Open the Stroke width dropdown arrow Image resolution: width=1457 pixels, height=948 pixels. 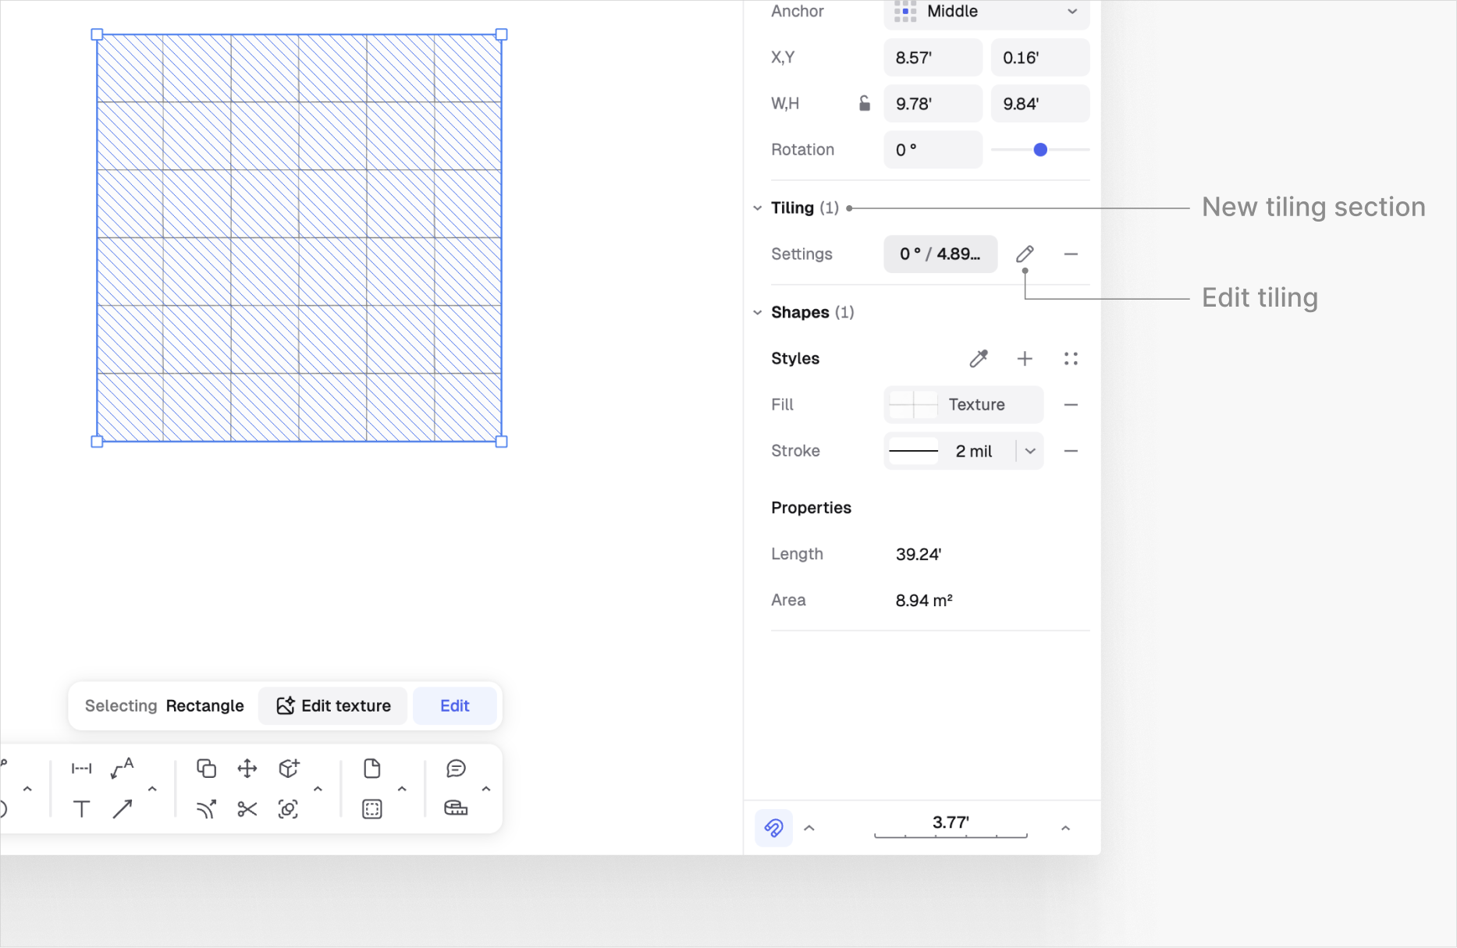[x=1030, y=451]
